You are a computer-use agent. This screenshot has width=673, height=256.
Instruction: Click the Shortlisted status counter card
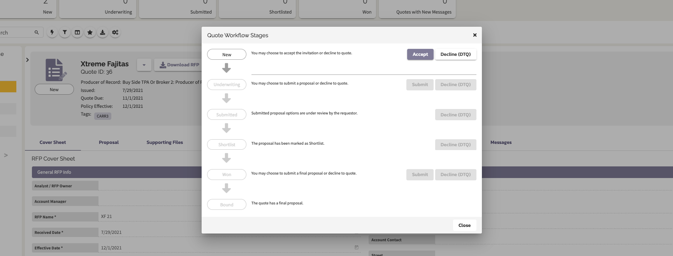257,9
